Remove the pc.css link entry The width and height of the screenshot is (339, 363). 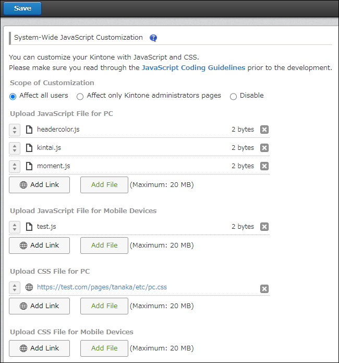click(264, 289)
